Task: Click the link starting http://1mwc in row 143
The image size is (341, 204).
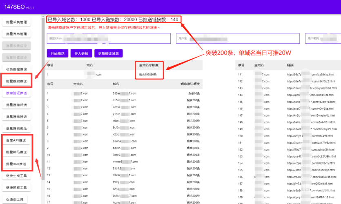Action: [312, 88]
